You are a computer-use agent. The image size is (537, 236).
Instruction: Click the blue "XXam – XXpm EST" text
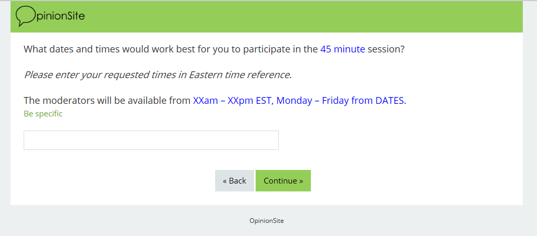pyautogui.click(x=231, y=101)
